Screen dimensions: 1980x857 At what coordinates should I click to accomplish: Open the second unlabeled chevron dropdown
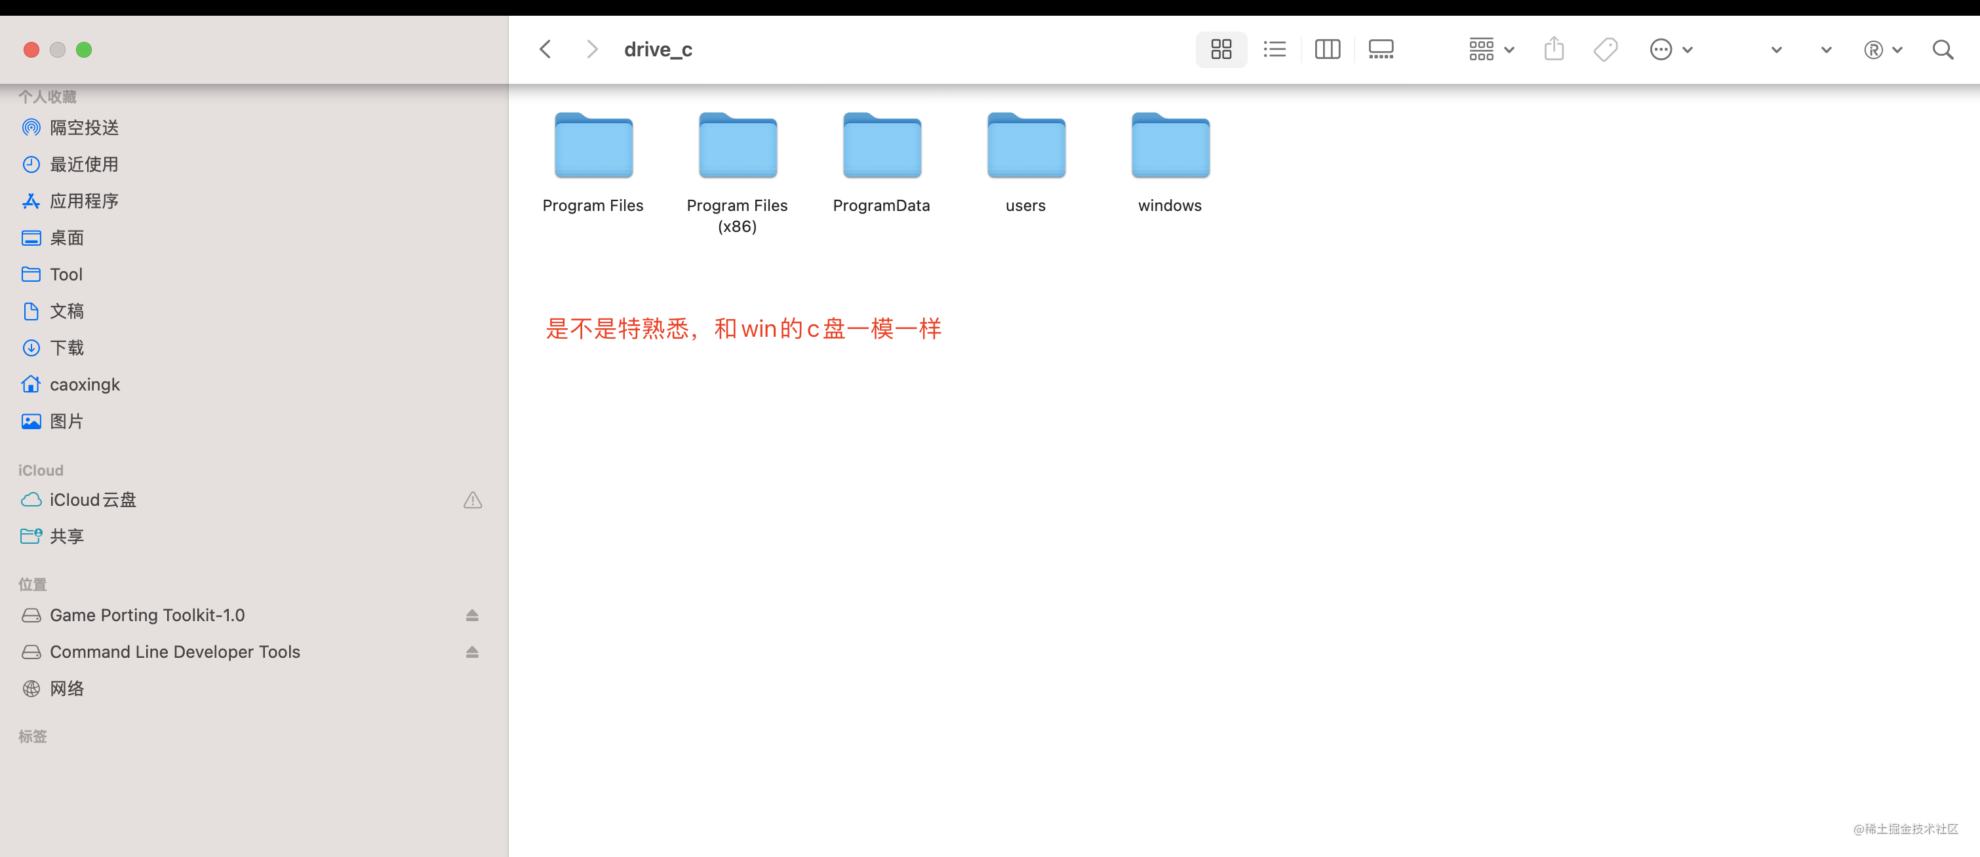pyautogui.click(x=1825, y=50)
